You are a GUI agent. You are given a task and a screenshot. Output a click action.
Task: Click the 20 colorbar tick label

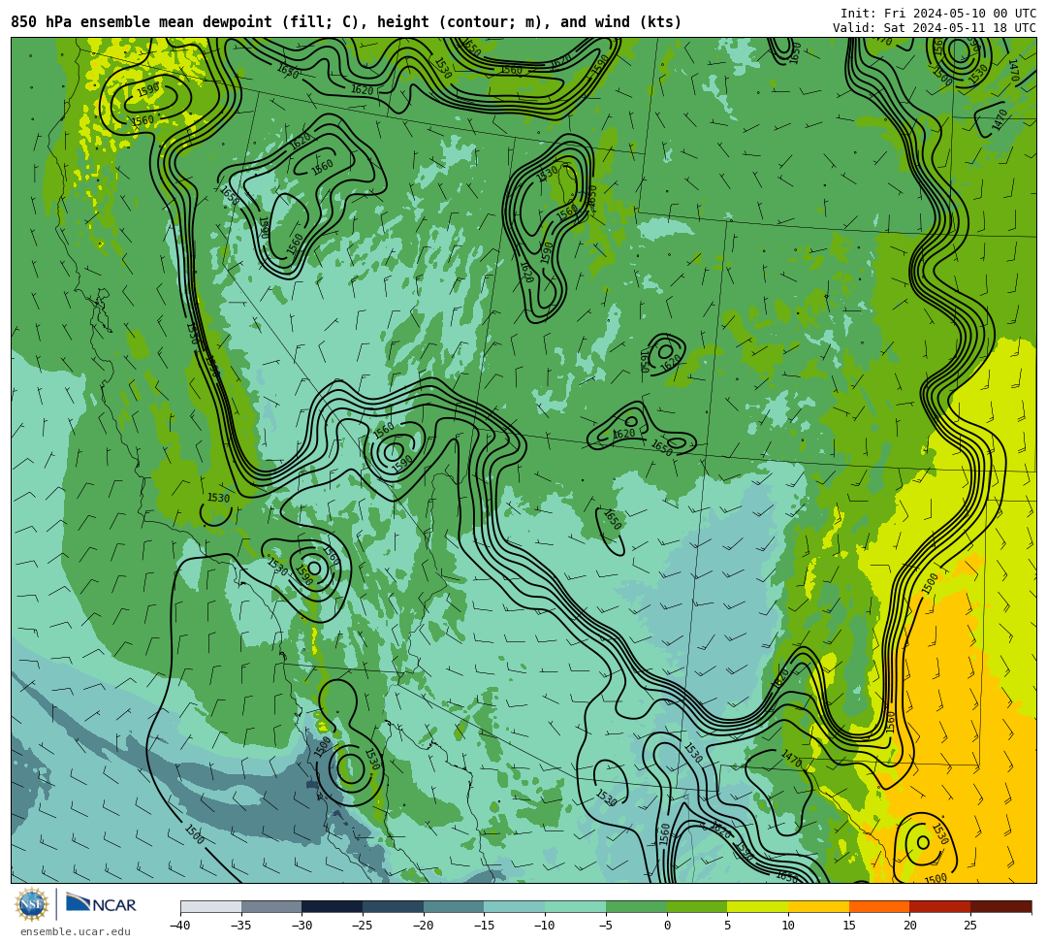pos(910,926)
